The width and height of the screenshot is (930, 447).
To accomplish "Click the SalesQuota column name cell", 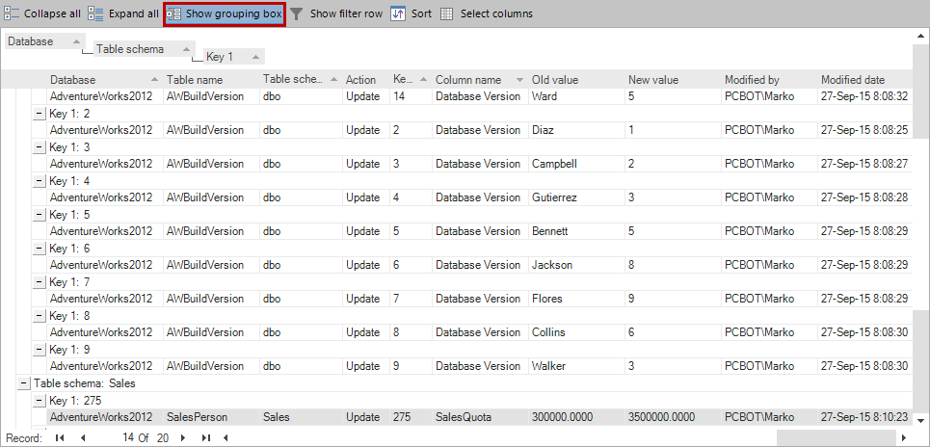I will (480, 417).
